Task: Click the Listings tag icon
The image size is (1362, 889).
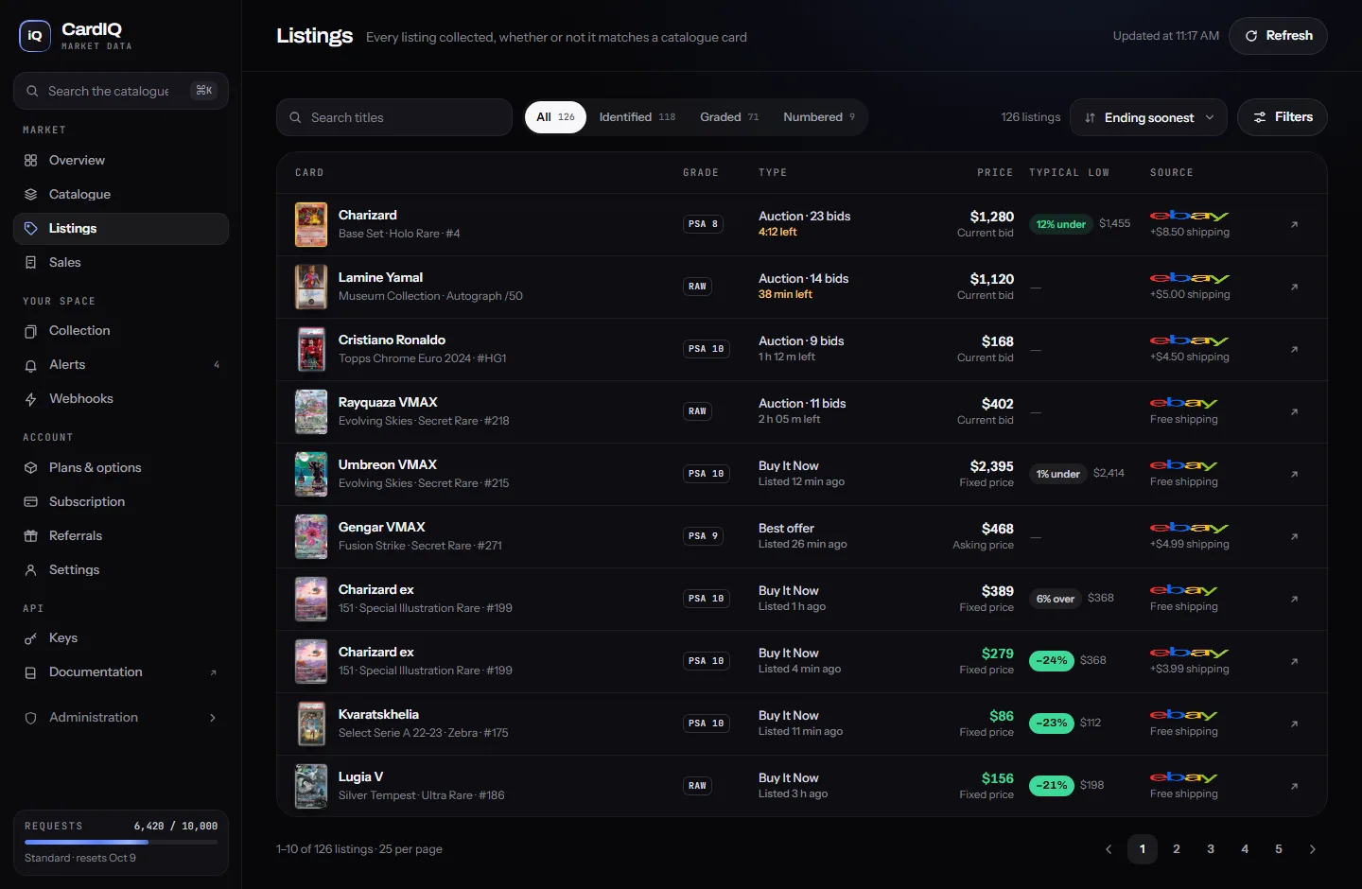Action: click(x=31, y=229)
